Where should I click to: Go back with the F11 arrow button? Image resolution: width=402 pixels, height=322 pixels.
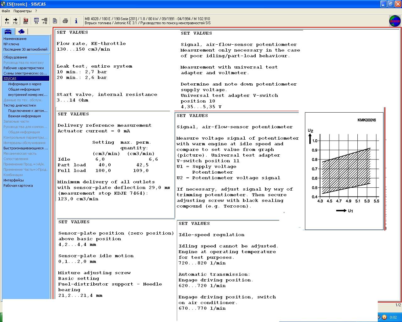click(7, 21)
